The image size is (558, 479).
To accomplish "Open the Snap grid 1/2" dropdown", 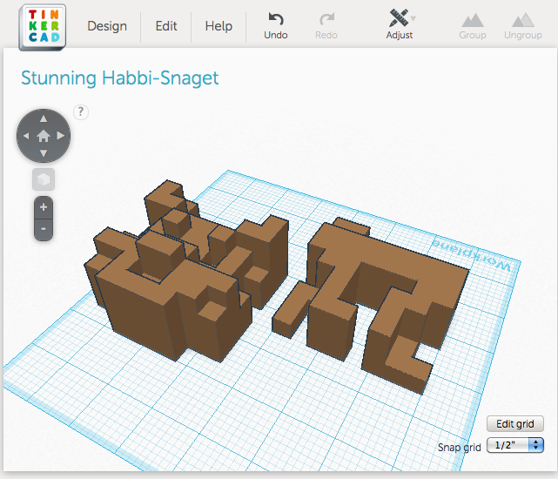I will click(515, 445).
